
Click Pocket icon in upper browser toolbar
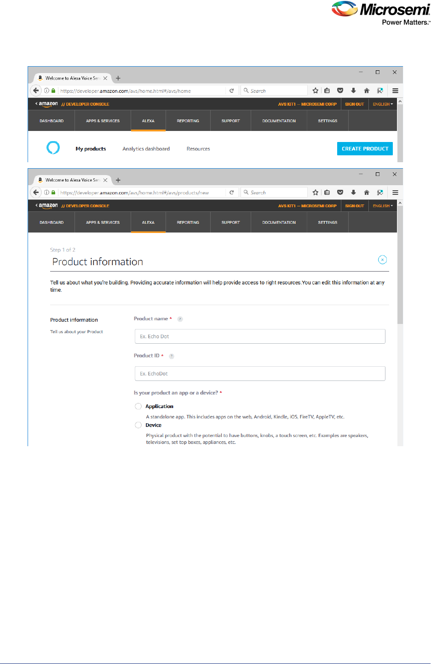coord(340,91)
